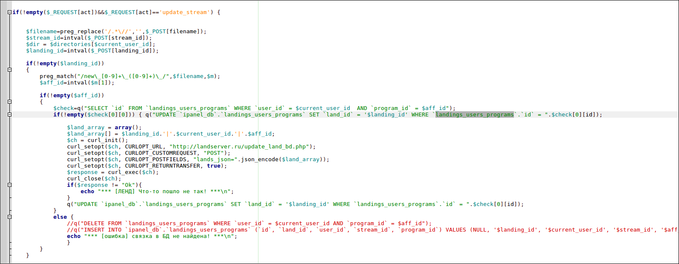679x264 pixels.
Task: Click the $land_array[] = $landing_id assignment line
Action: [171, 134]
